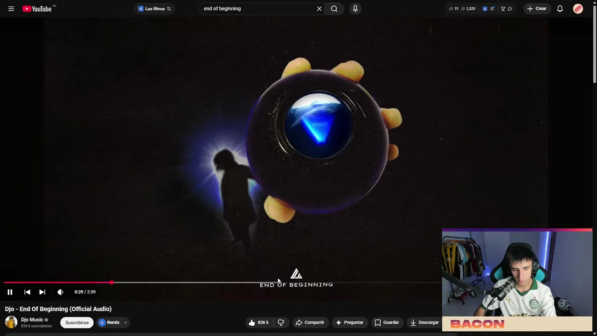Open the notifications bell
The height and width of the screenshot is (336, 597).
coord(560,8)
